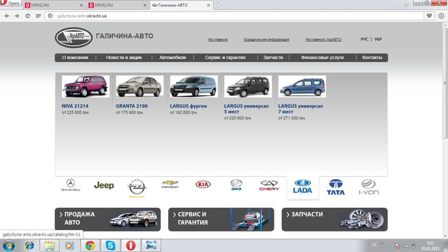Switch to the first DRIVE2.RU tab
Screen dimensions: 448x252
54,5
